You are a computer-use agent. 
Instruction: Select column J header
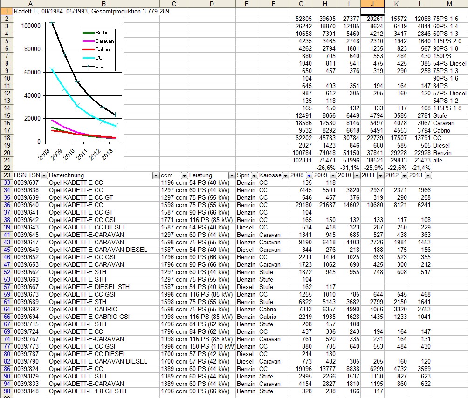click(x=372, y=4)
